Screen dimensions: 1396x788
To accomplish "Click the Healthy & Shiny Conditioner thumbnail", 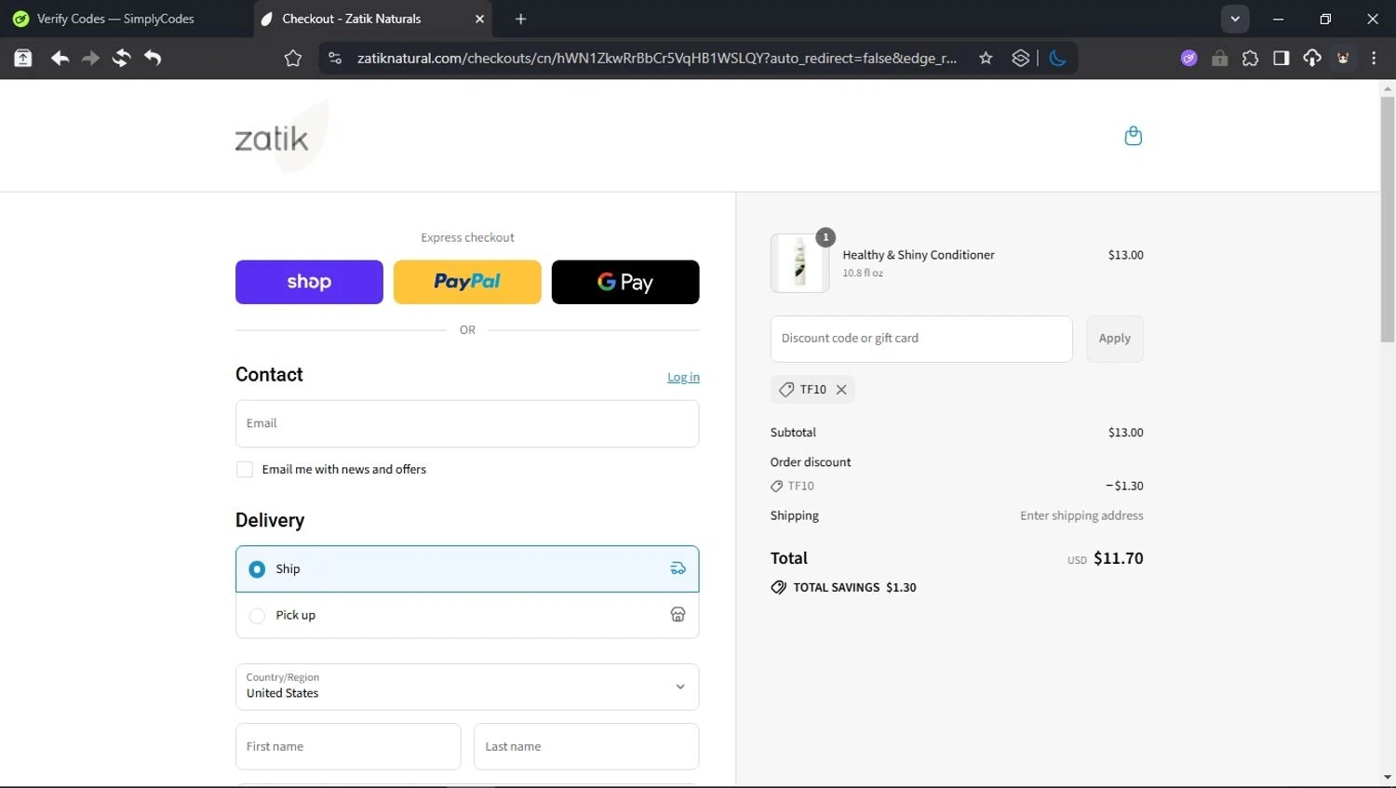I will point(799,263).
